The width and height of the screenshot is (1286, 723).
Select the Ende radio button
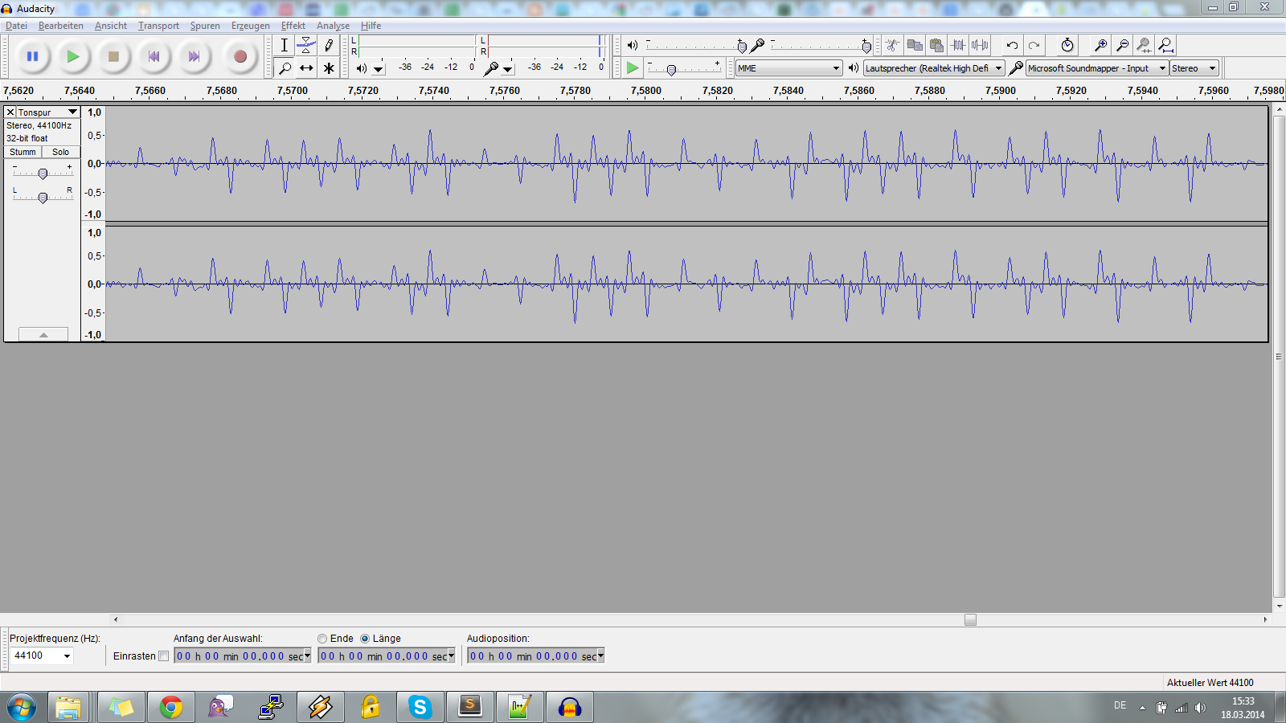click(x=322, y=639)
